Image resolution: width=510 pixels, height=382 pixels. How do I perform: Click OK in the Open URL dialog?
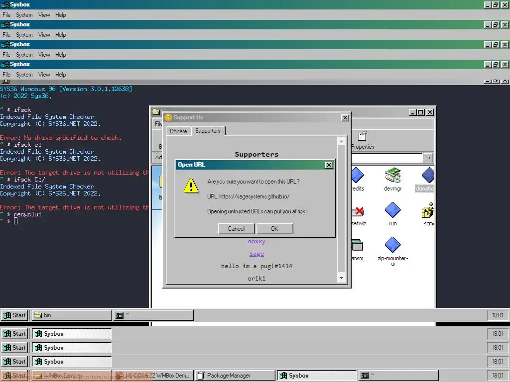click(x=274, y=229)
